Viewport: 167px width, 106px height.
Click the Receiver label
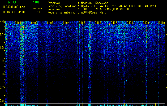click(x=54, y=9)
